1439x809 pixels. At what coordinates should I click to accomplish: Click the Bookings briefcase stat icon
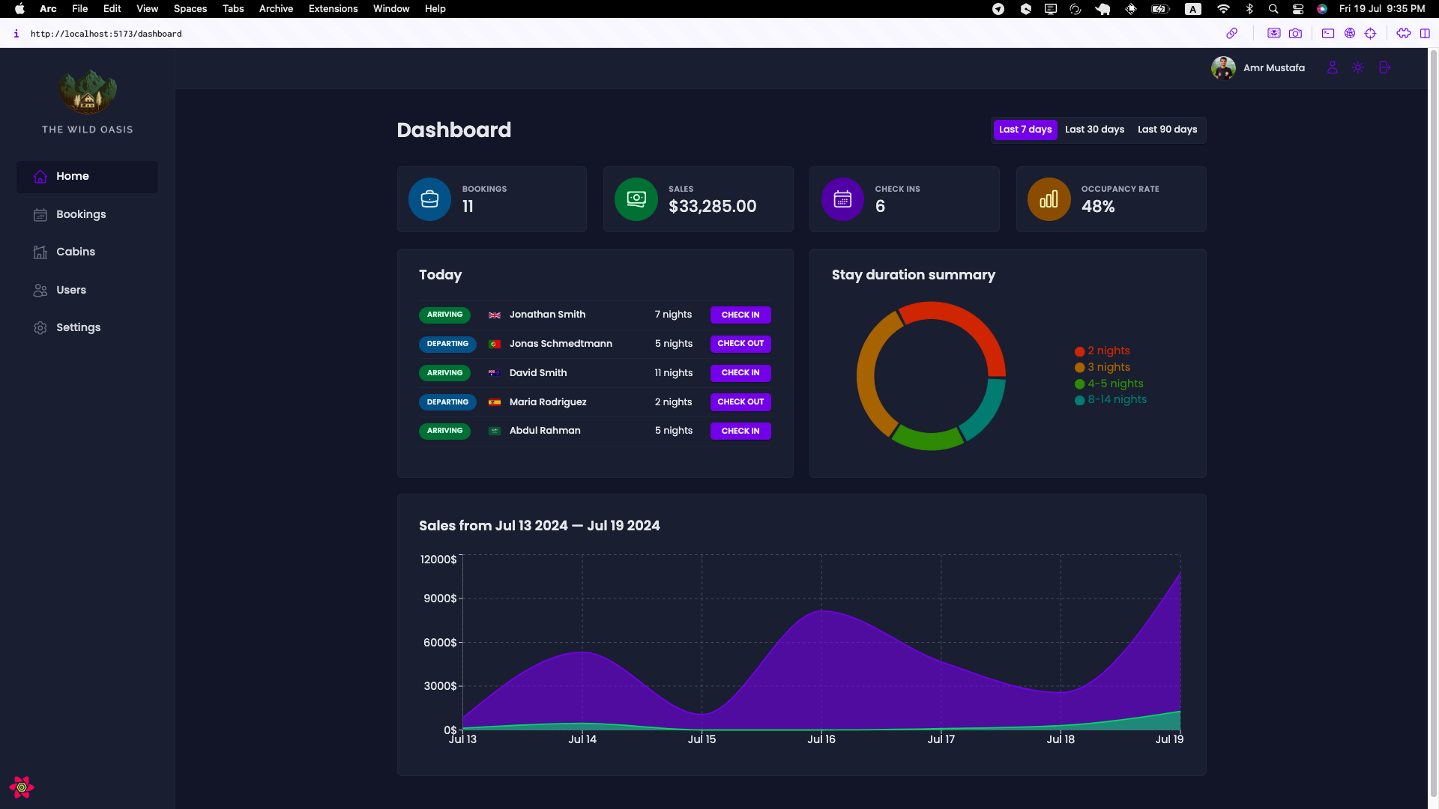point(429,199)
